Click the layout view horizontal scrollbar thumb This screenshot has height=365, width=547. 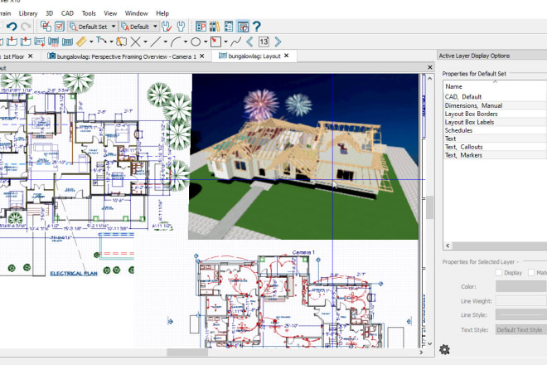click(187, 353)
